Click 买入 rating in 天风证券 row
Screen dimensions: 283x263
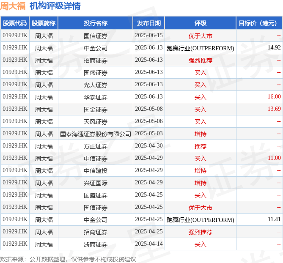[x=201, y=122]
